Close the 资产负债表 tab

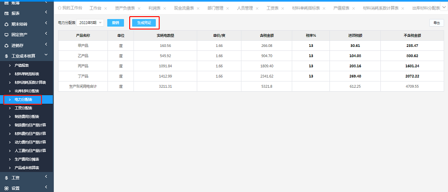(x=139, y=8)
